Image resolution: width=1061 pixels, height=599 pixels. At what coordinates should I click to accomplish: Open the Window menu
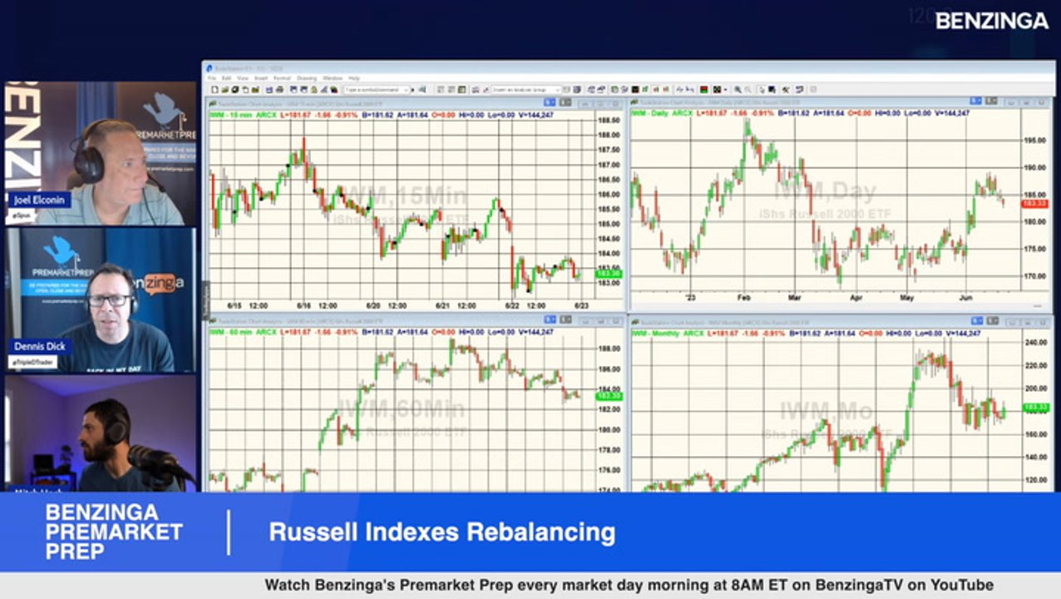coord(333,77)
